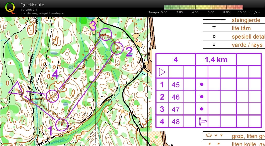The width and height of the screenshot is (265, 146).
Task: Click the knoll dot symbol in row 46
Action: [x=202, y=97]
